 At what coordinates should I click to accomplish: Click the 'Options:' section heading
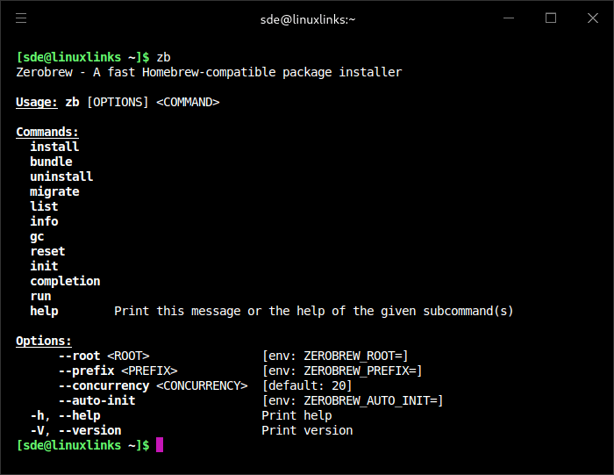pyautogui.click(x=44, y=341)
